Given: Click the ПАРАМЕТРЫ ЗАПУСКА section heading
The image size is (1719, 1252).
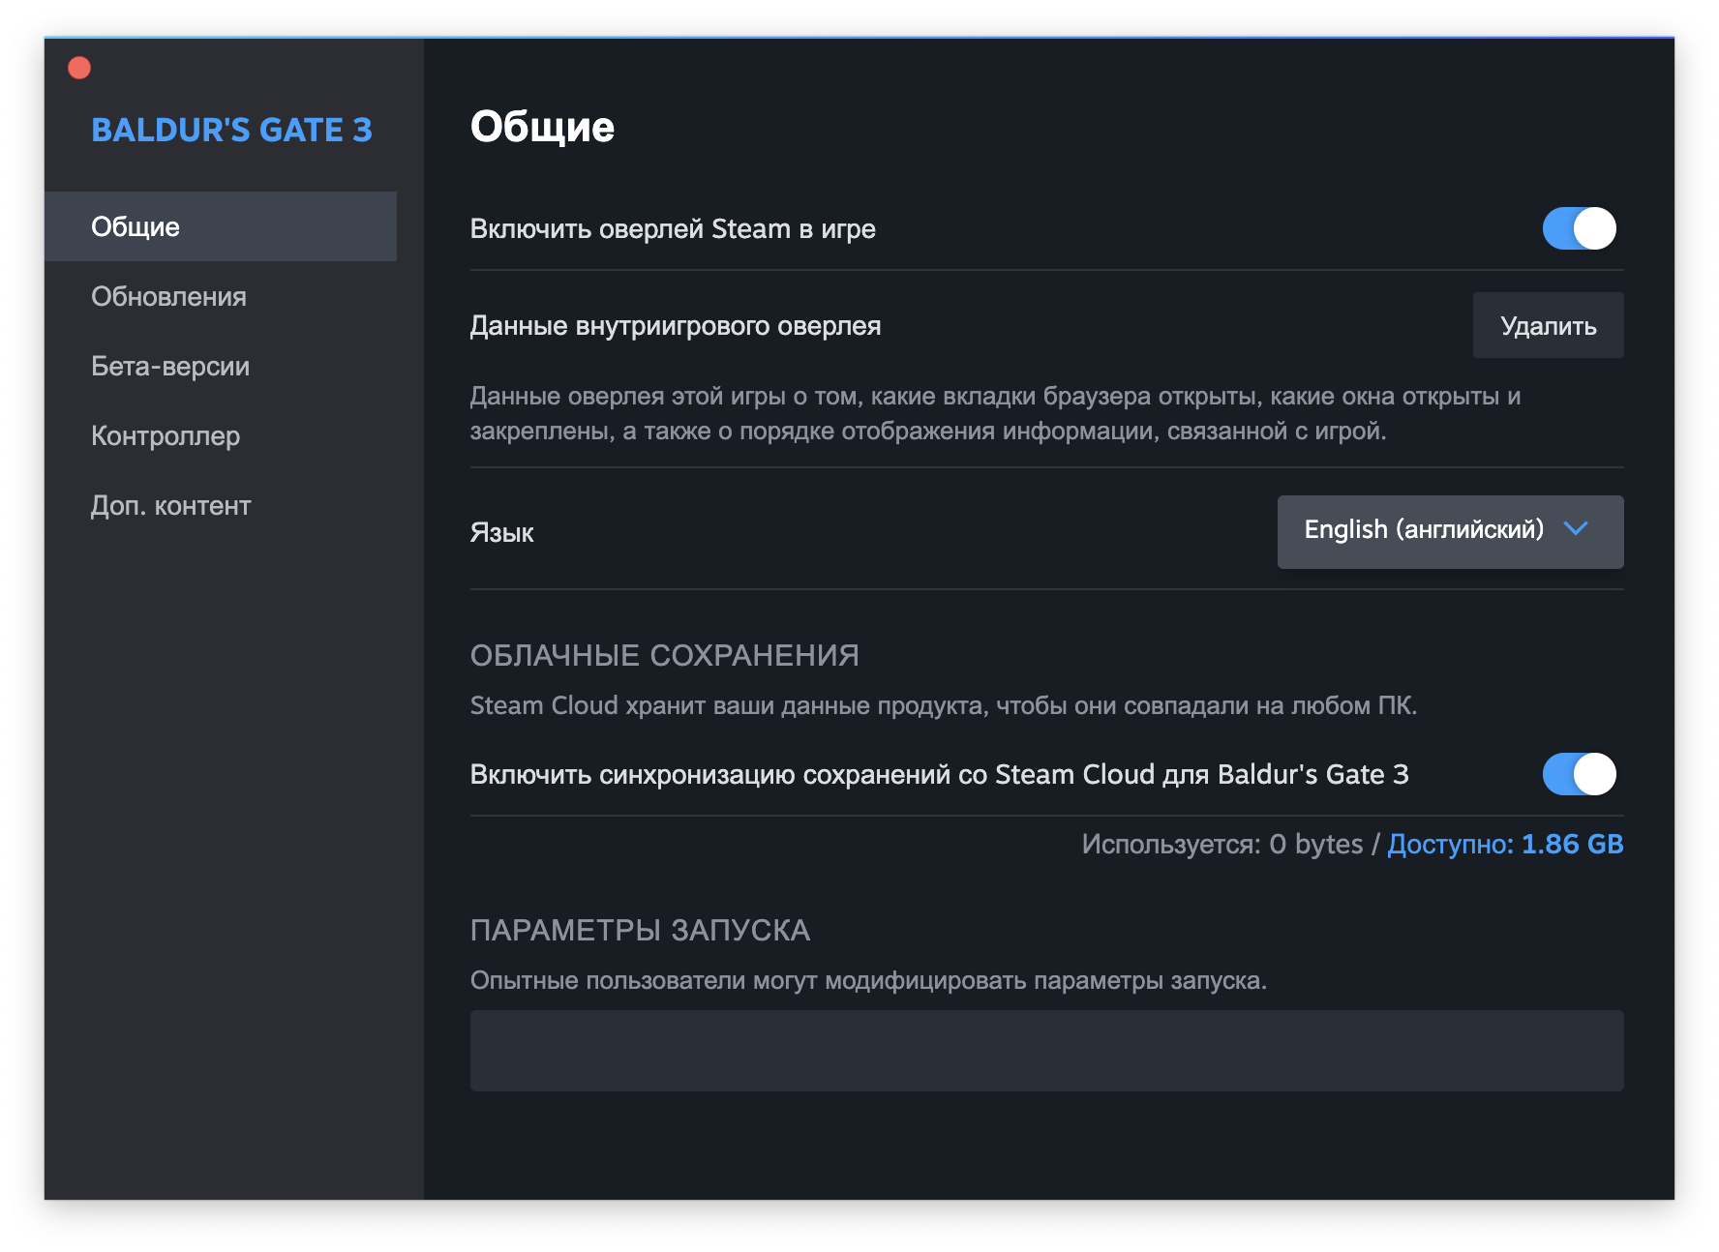Looking at the screenshot, I should tap(640, 931).
